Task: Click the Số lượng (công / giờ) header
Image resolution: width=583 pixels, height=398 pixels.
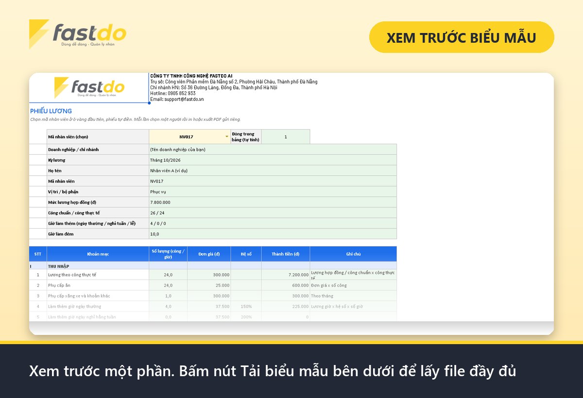Action: tap(168, 254)
